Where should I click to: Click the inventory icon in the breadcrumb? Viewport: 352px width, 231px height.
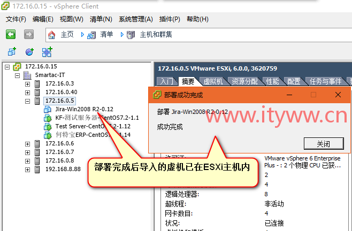click(x=91, y=35)
